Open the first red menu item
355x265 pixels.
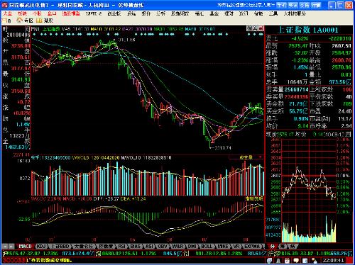(8, 13)
